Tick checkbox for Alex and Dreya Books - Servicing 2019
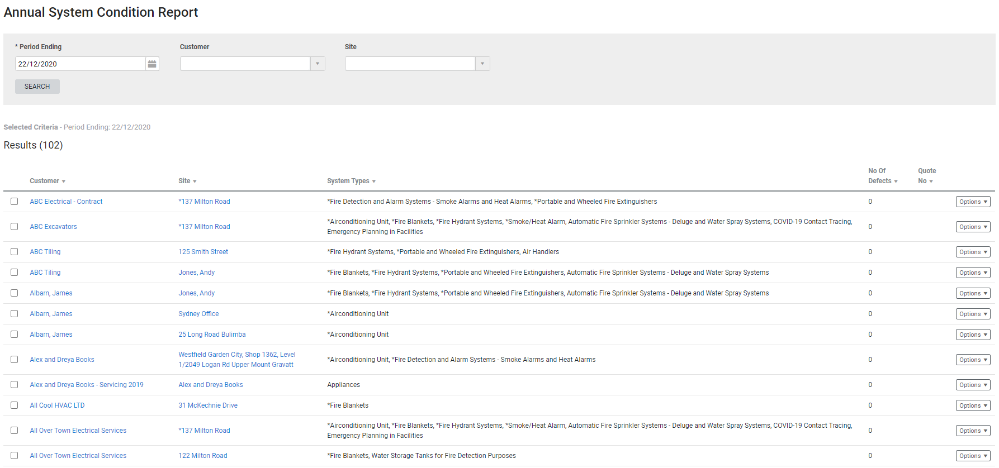Screen dimensions: 999x468 (15, 385)
